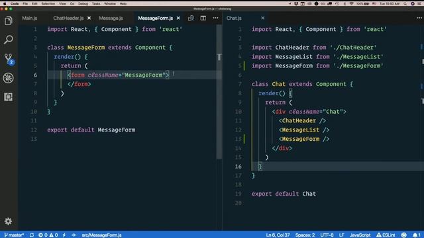424x238 pixels.
Task: Open more actions for Chat.js editor group
Action: pyautogui.click(x=419, y=18)
